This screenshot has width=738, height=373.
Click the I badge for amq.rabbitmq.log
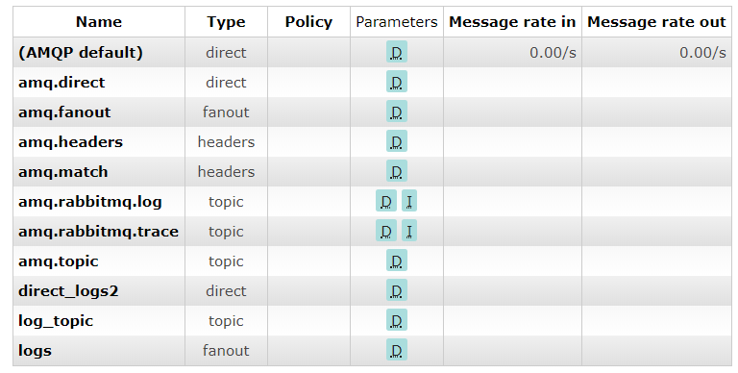click(x=409, y=201)
